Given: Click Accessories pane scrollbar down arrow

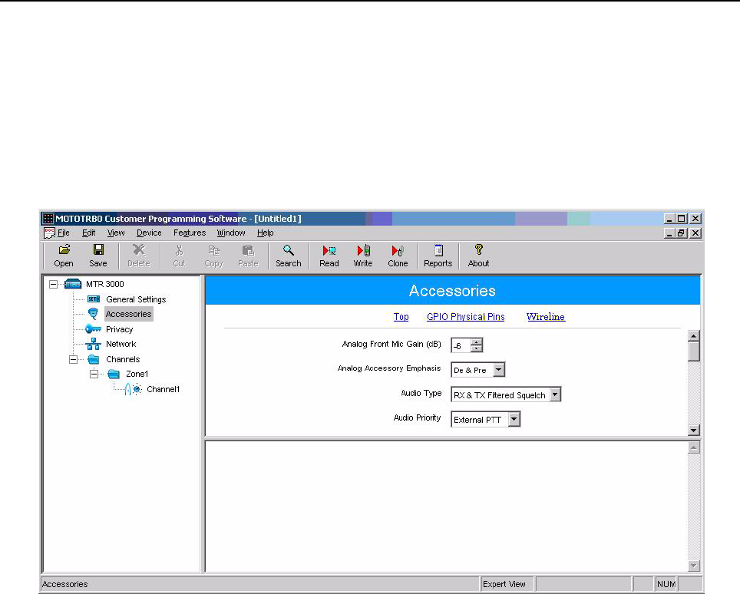Looking at the screenshot, I should pos(693,430).
